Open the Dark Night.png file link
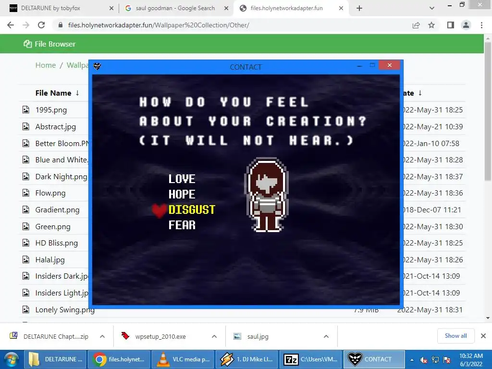The height and width of the screenshot is (369, 492). [61, 176]
